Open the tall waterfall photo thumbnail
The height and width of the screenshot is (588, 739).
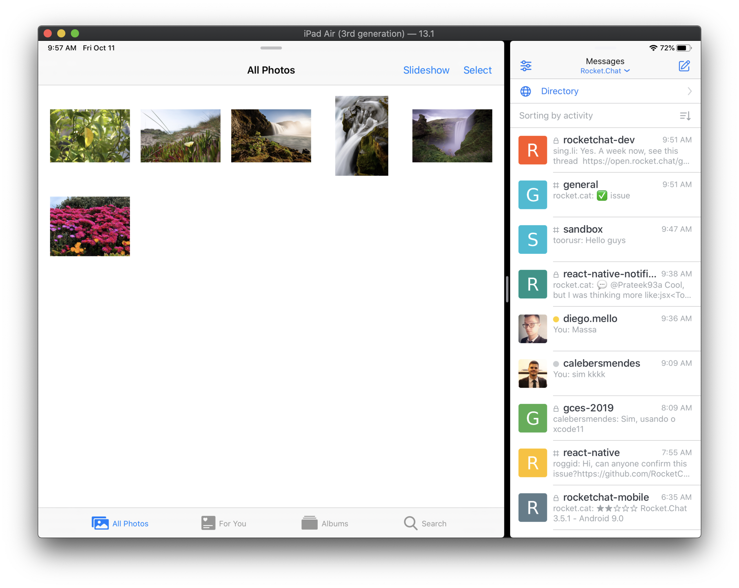coord(361,136)
